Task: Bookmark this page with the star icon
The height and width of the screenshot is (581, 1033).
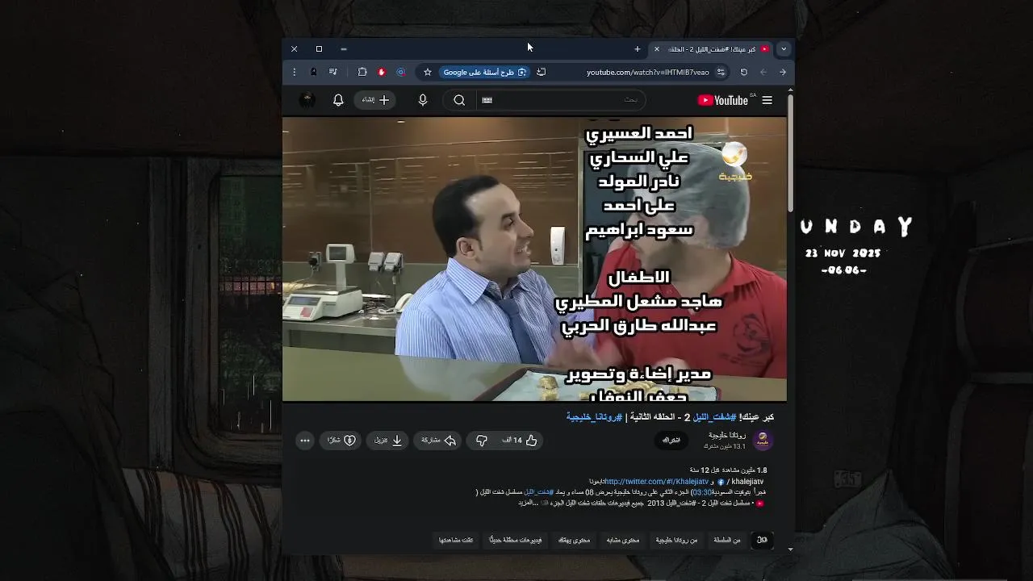Action: click(428, 72)
